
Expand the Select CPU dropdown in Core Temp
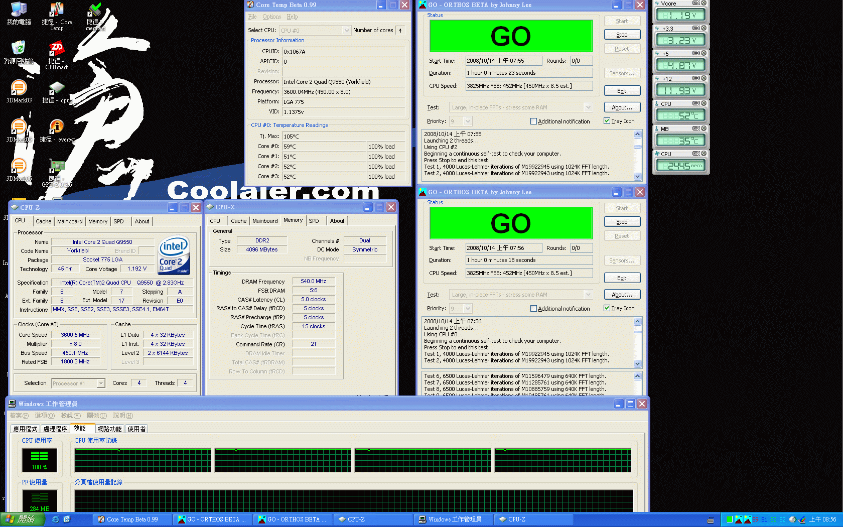click(346, 31)
